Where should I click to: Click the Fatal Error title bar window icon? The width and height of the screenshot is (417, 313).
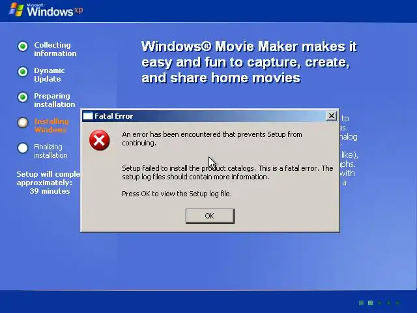tap(88, 116)
